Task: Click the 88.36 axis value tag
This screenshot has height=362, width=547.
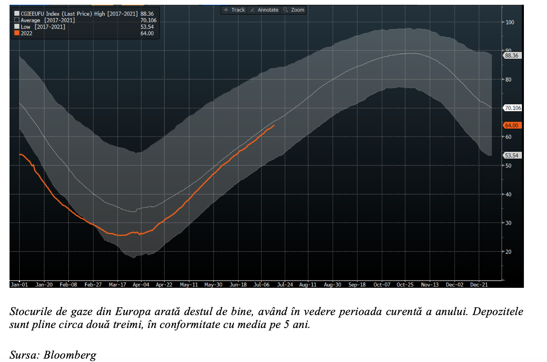Action: 512,55
